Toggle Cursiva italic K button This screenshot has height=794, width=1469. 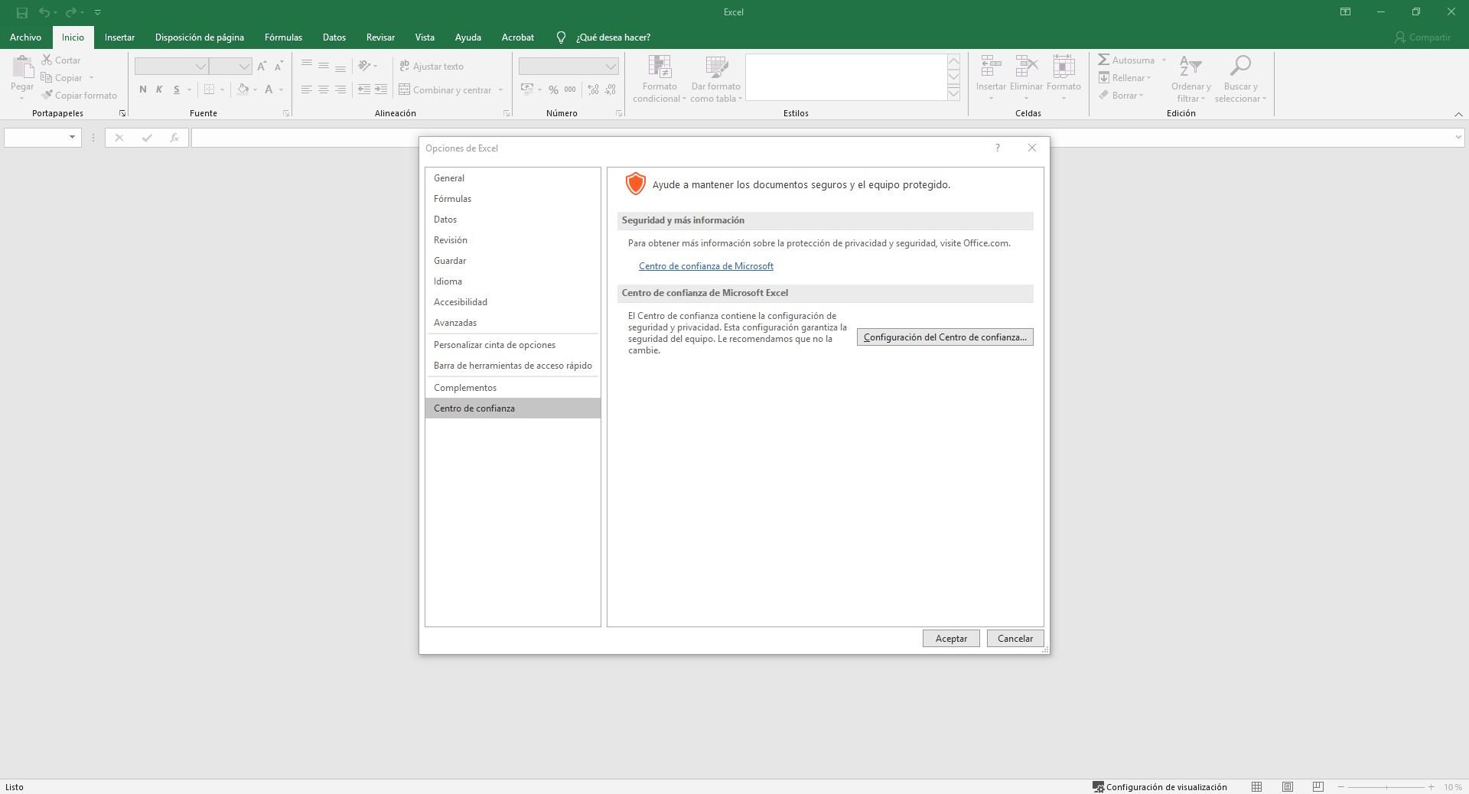pyautogui.click(x=159, y=89)
